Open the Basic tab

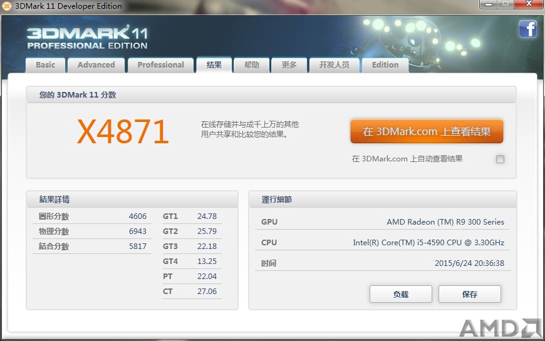(46, 65)
